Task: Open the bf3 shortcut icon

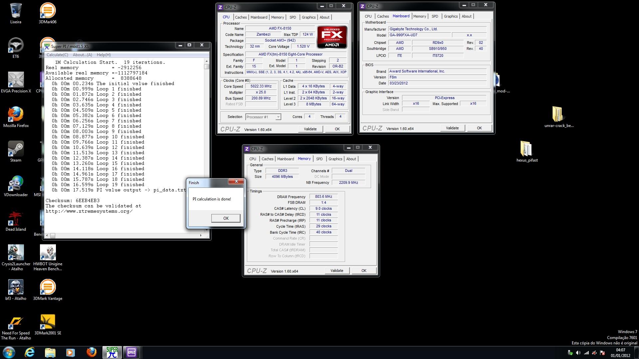Action: (16, 290)
